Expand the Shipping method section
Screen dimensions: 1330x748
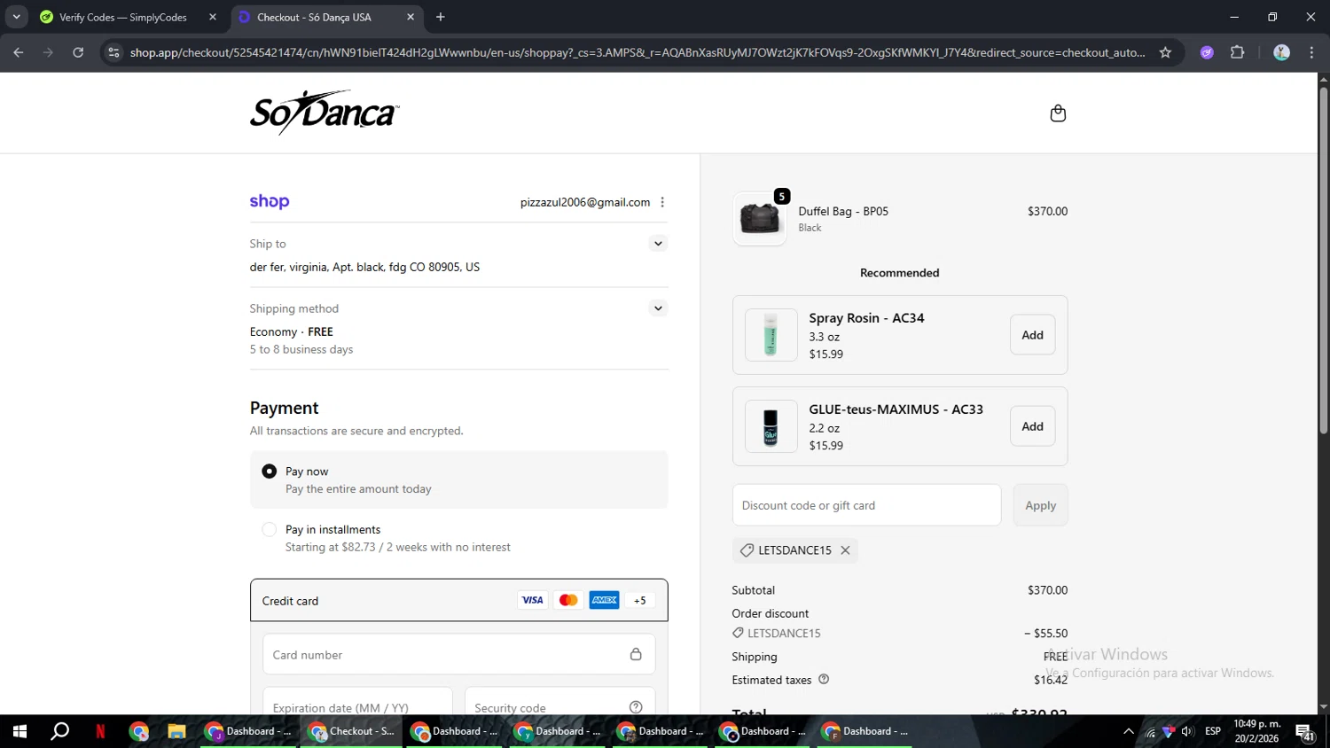[x=658, y=308]
